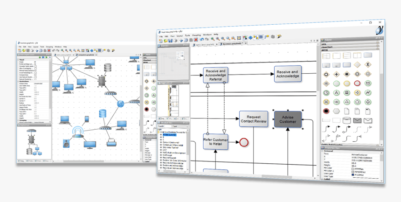Image resolution: width=401 pixels, height=202 pixels.
Task: Click New document icon in front window toolbar
Action: tap(160, 41)
